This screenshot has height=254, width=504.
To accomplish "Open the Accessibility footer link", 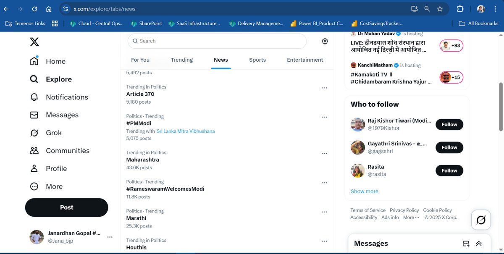I will [364, 217].
